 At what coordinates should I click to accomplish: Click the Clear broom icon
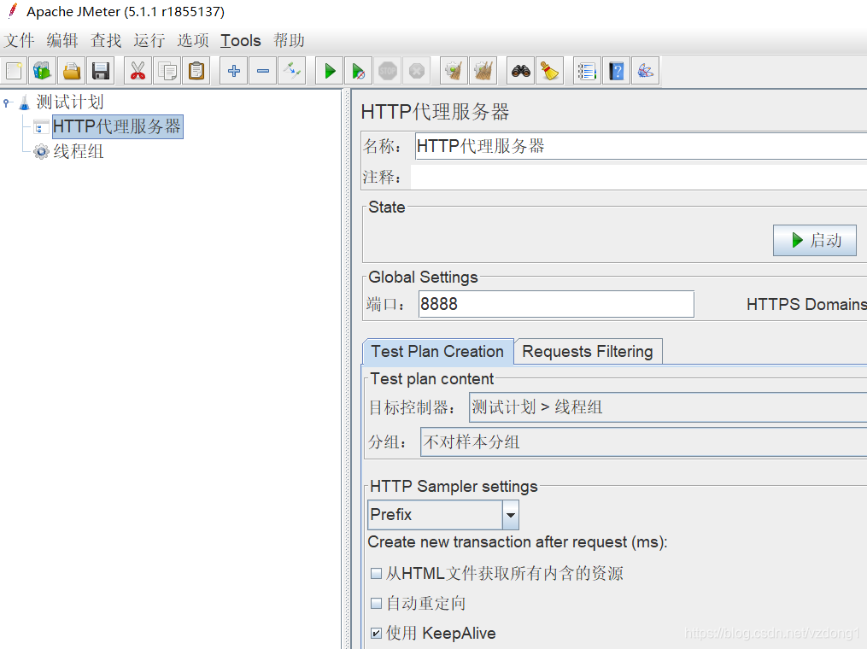(x=454, y=71)
